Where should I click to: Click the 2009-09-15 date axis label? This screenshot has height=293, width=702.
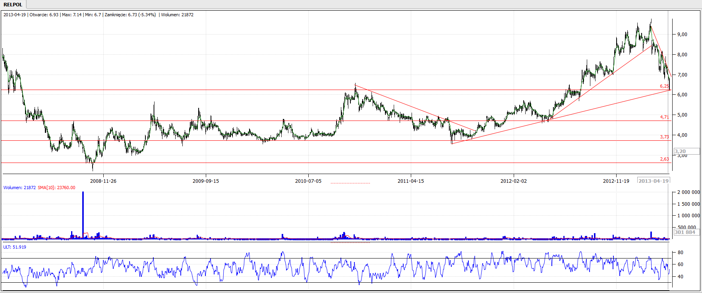coord(206,181)
